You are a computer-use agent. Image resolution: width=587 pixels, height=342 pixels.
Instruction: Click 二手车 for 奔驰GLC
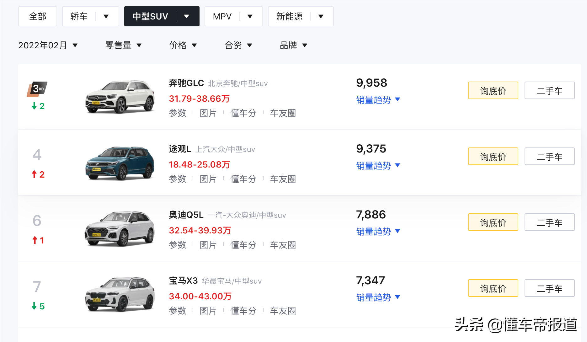[x=550, y=90]
